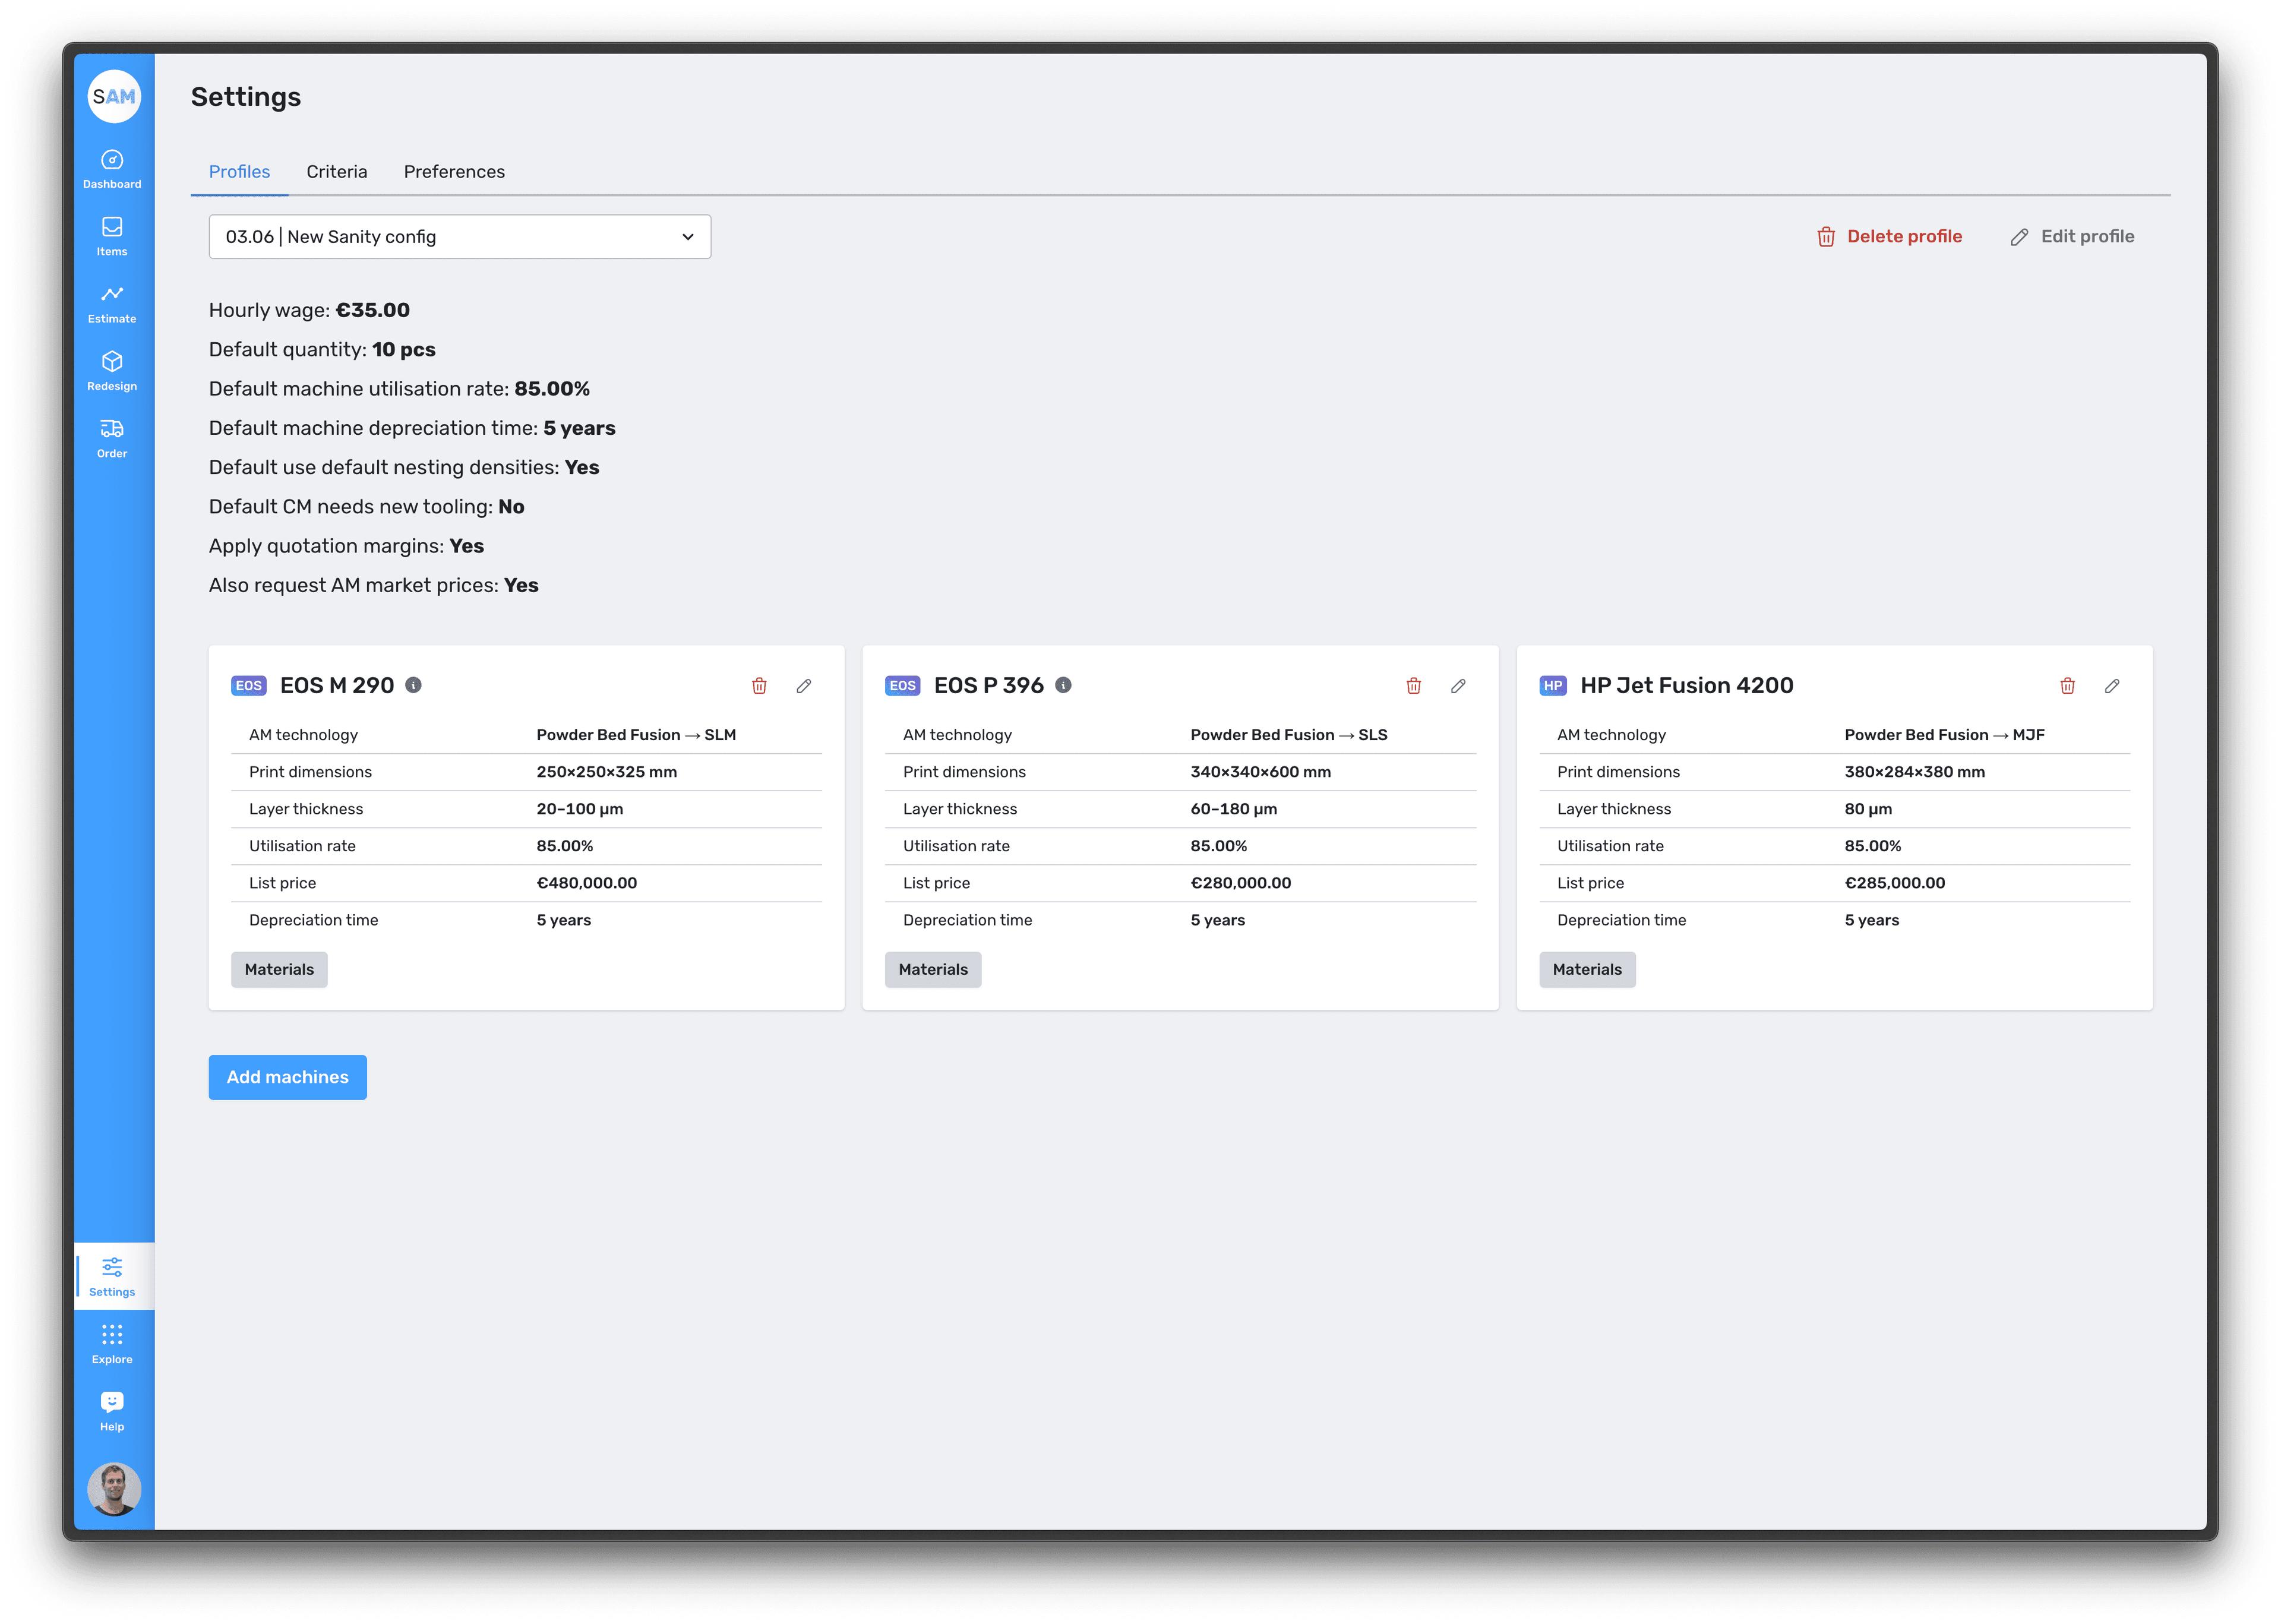Switch to the Profiles tab
Viewport: 2281px width, 1624px height.
tap(239, 172)
